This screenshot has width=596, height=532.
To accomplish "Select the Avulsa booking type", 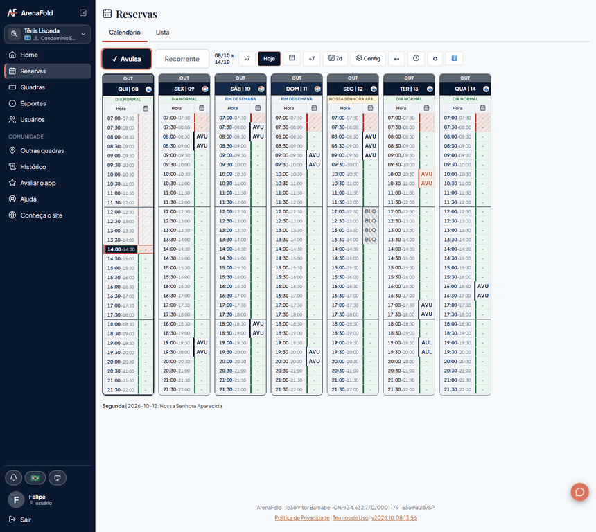I will pyautogui.click(x=127, y=59).
